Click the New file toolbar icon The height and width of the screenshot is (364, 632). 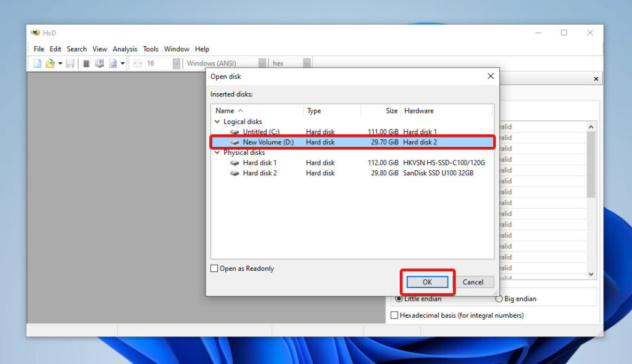[38, 64]
